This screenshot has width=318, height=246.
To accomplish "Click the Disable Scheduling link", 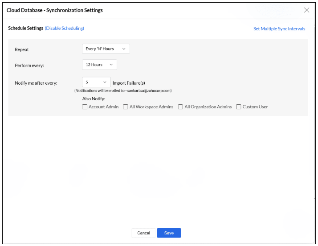I will tap(65, 29).
